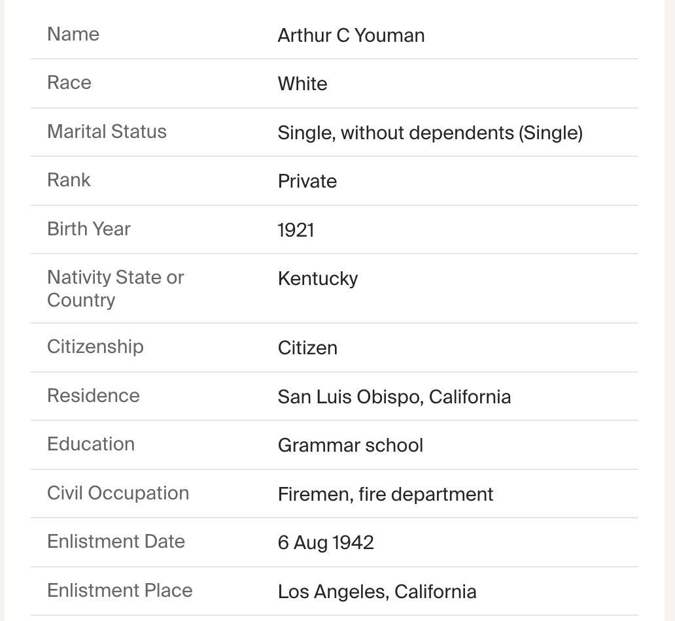The width and height of the screenshot is (675, 621).
Task: Click the Grammar school value
Action: click(350, 445)
